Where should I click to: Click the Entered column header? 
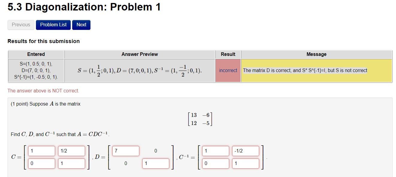[36, 54]
